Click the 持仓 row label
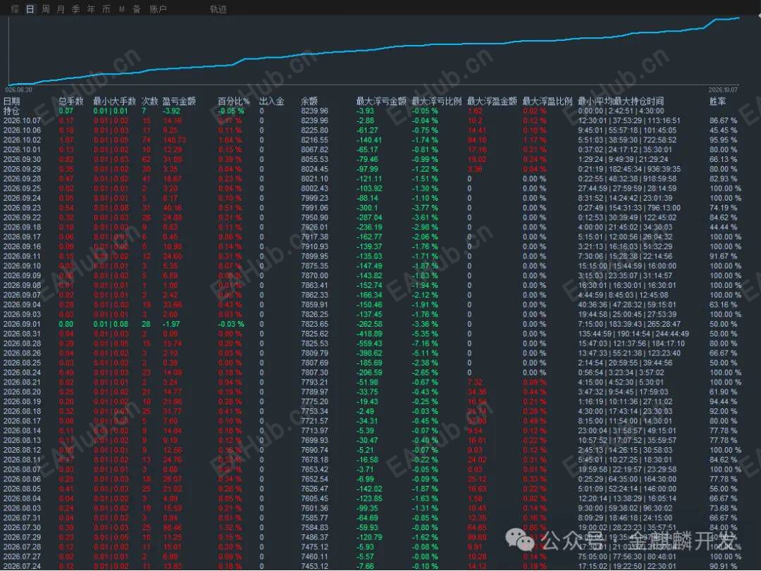This screenshot has width=761, height=571. pos(12,111)
